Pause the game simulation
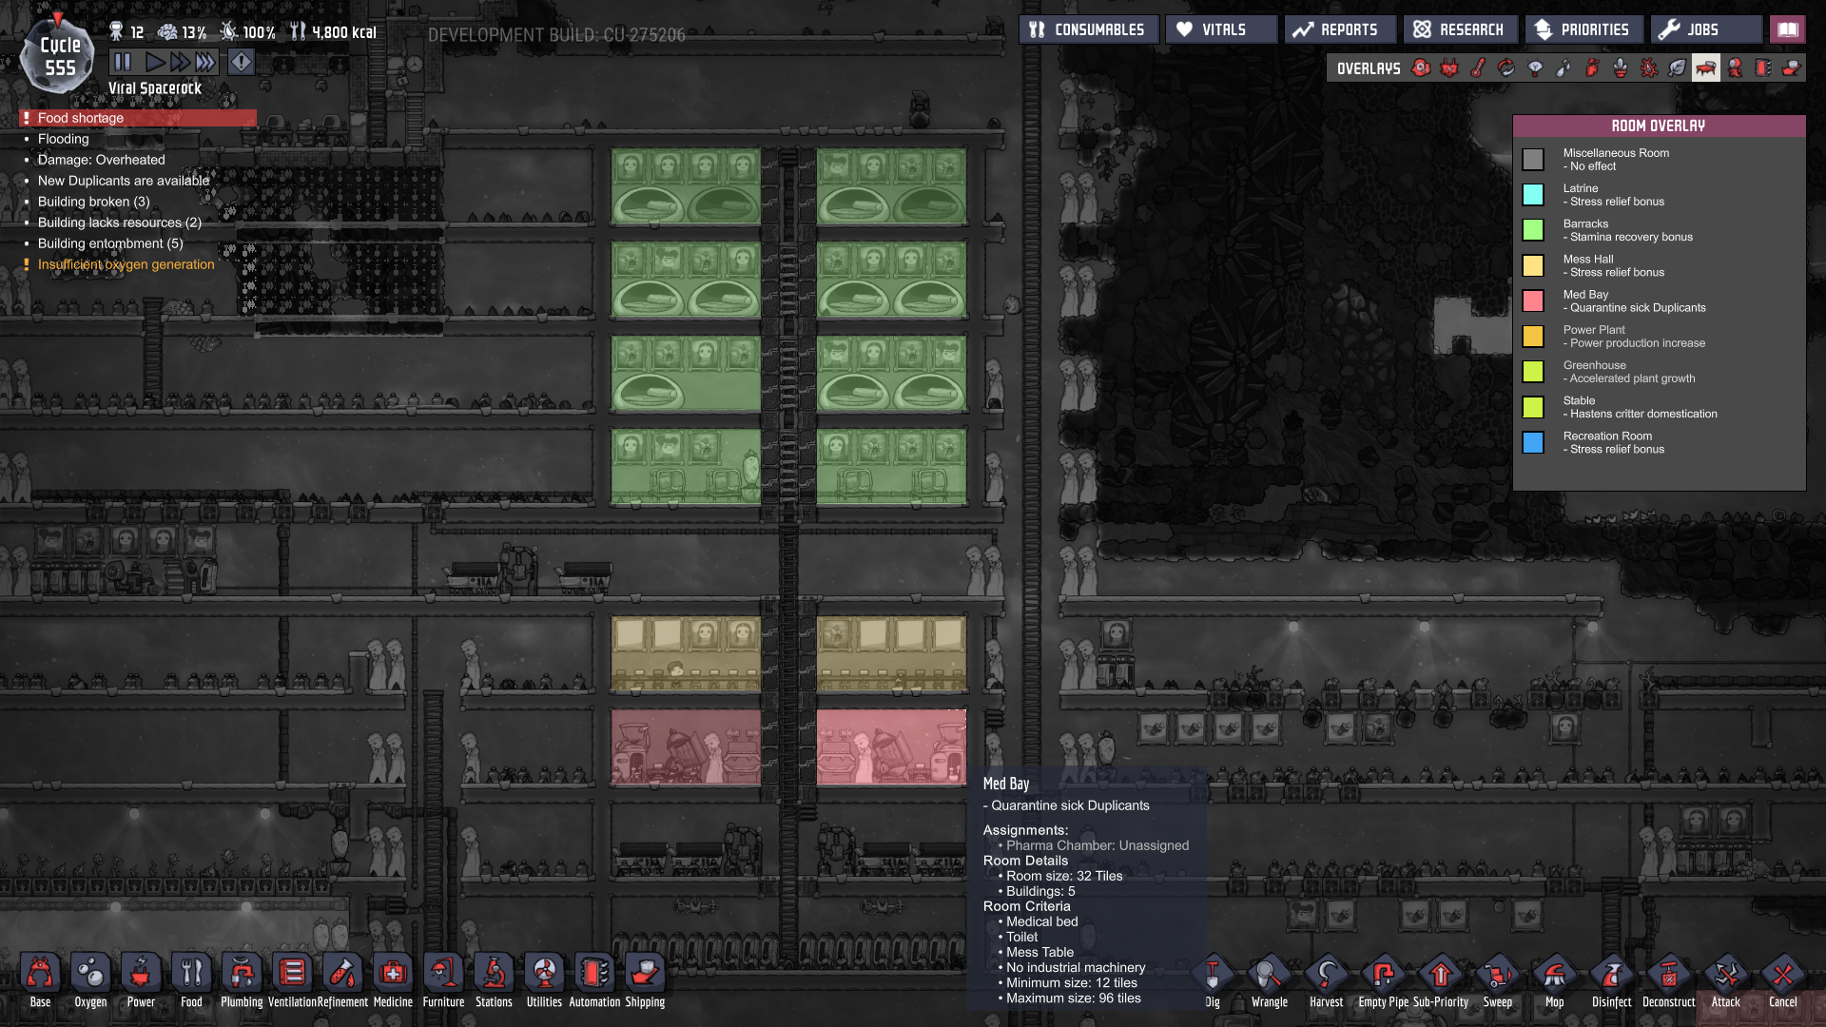 (x=123, y=63)
